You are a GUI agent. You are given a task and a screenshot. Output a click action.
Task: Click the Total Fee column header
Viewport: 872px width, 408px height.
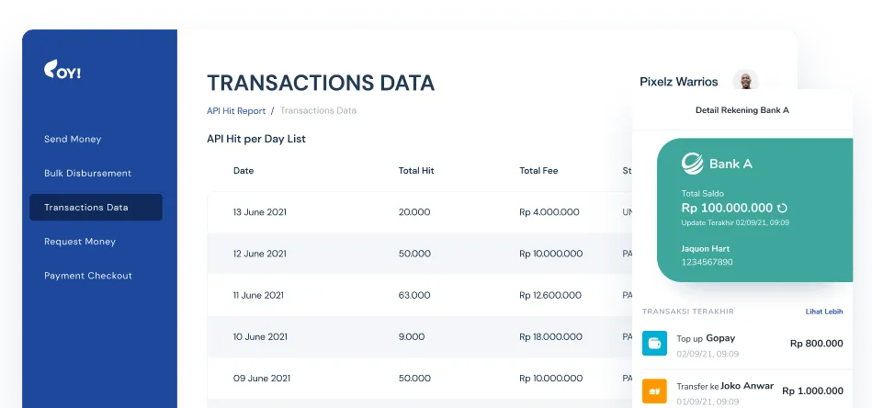click(x=538, y=171)
